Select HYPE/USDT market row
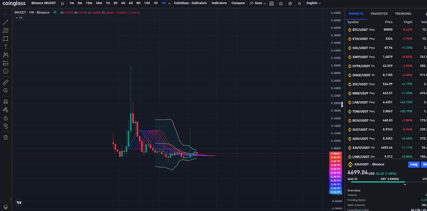Image resolution: width=427 pixels, height=211 pixels. 386,66
